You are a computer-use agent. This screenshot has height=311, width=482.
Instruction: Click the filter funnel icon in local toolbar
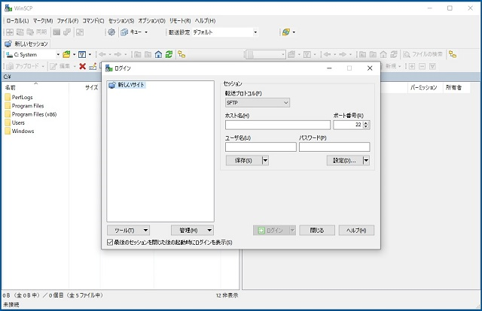coord(82,55)
